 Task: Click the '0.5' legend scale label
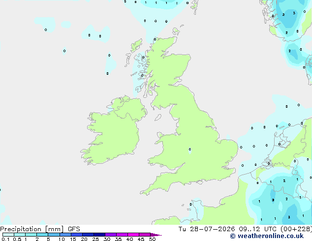coord(17,239)
